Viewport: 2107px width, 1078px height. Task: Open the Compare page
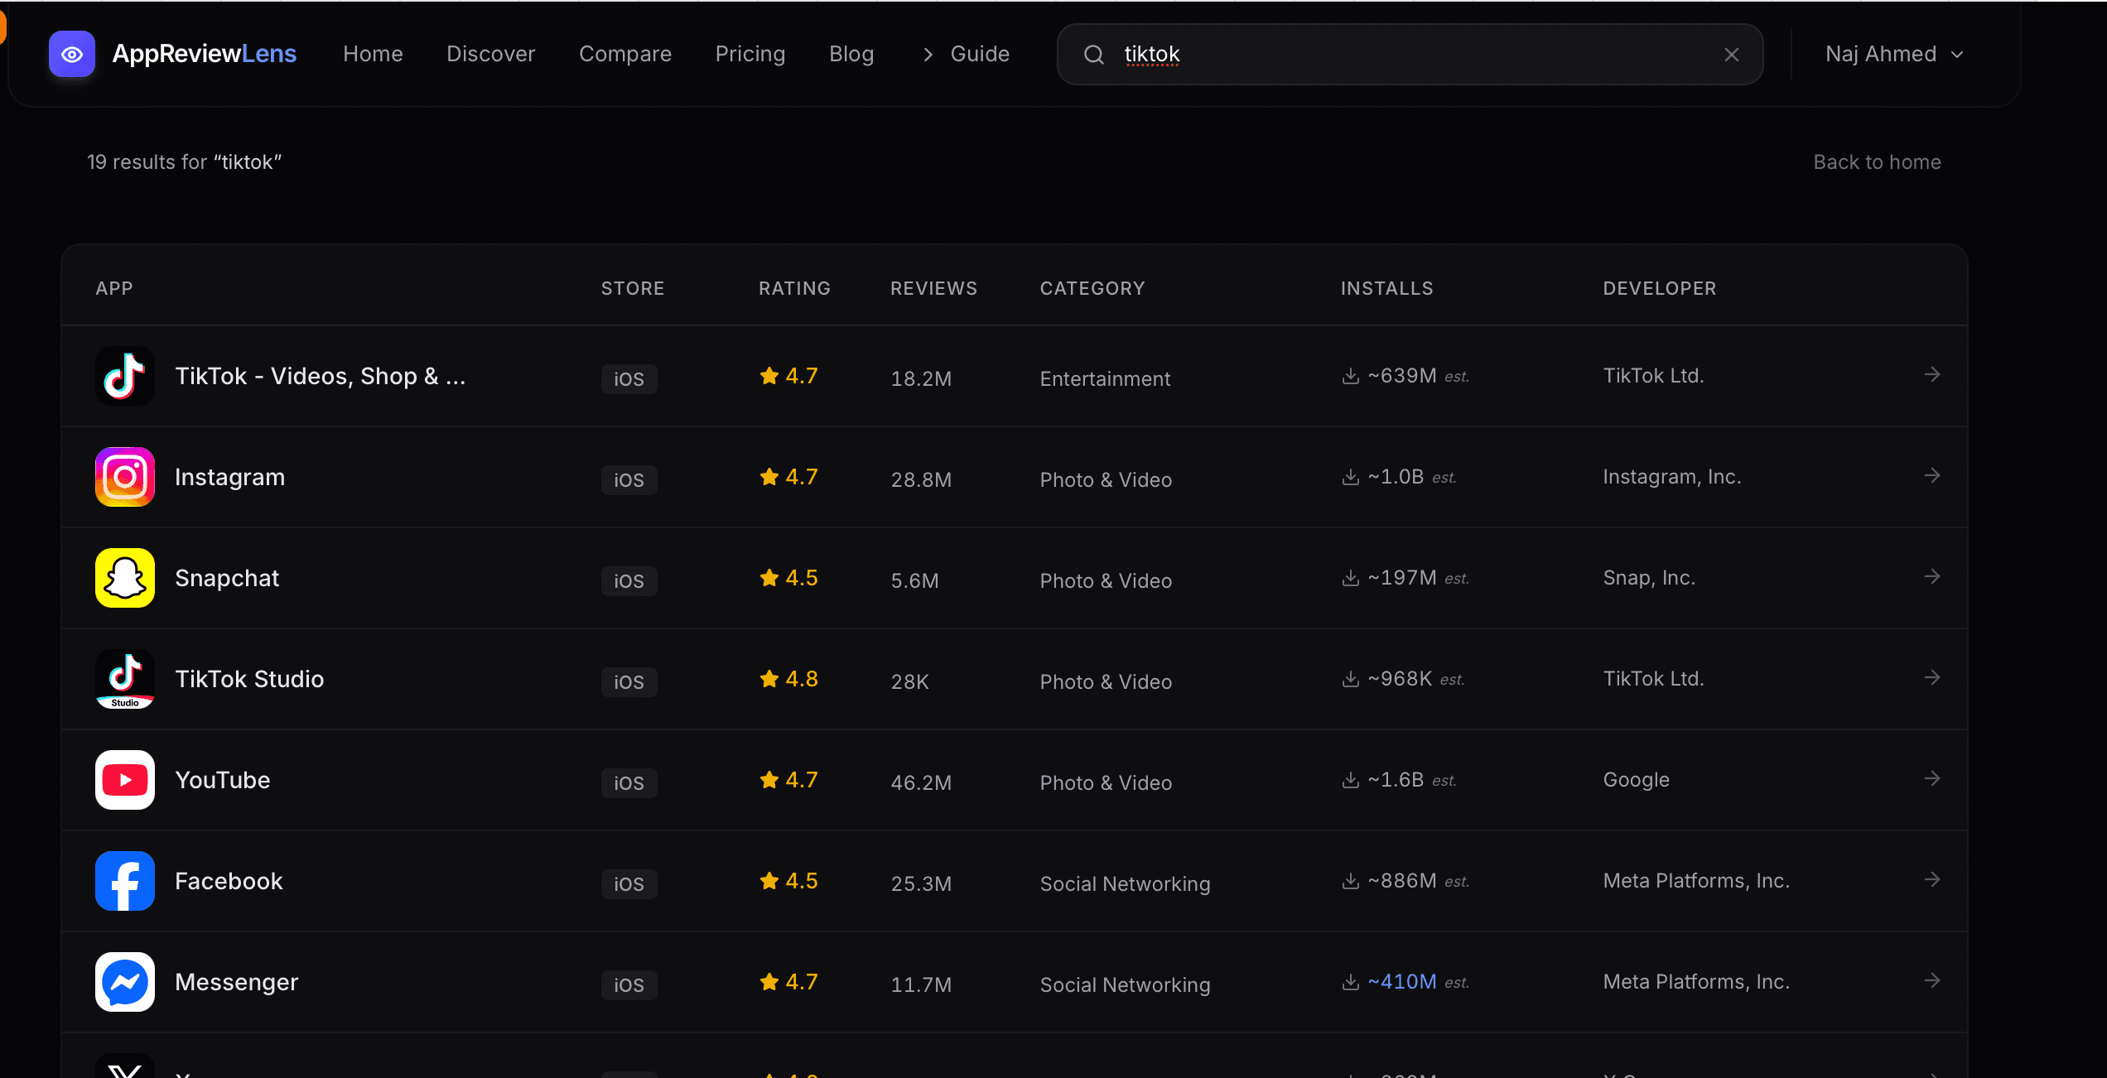coord(625,54)
